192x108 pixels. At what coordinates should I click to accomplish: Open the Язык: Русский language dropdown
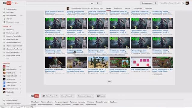coord(50,96)
